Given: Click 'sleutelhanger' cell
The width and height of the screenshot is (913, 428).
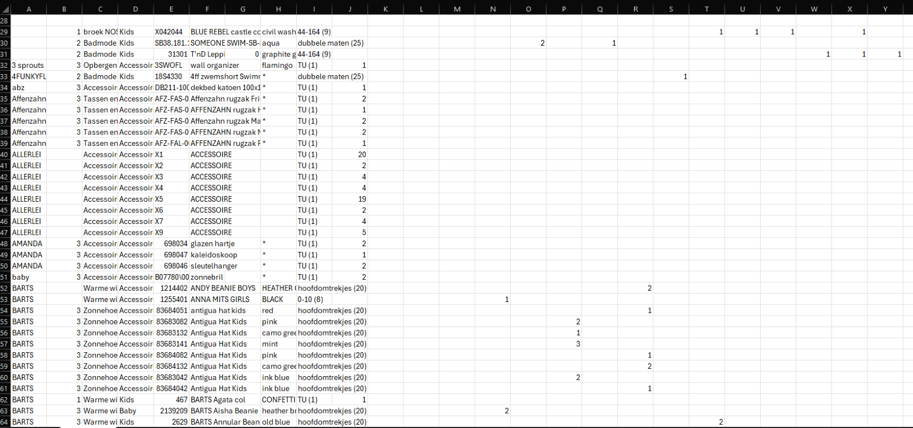Looking at the screenshot, I should click(225, 266).
